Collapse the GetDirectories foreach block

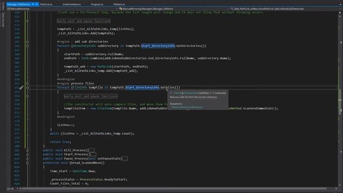pyautogui.click(x=27, y=46)
